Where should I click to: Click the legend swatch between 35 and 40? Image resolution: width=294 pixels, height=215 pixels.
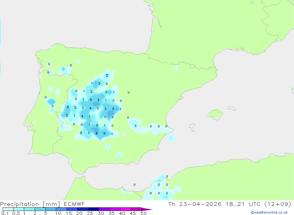115,209
